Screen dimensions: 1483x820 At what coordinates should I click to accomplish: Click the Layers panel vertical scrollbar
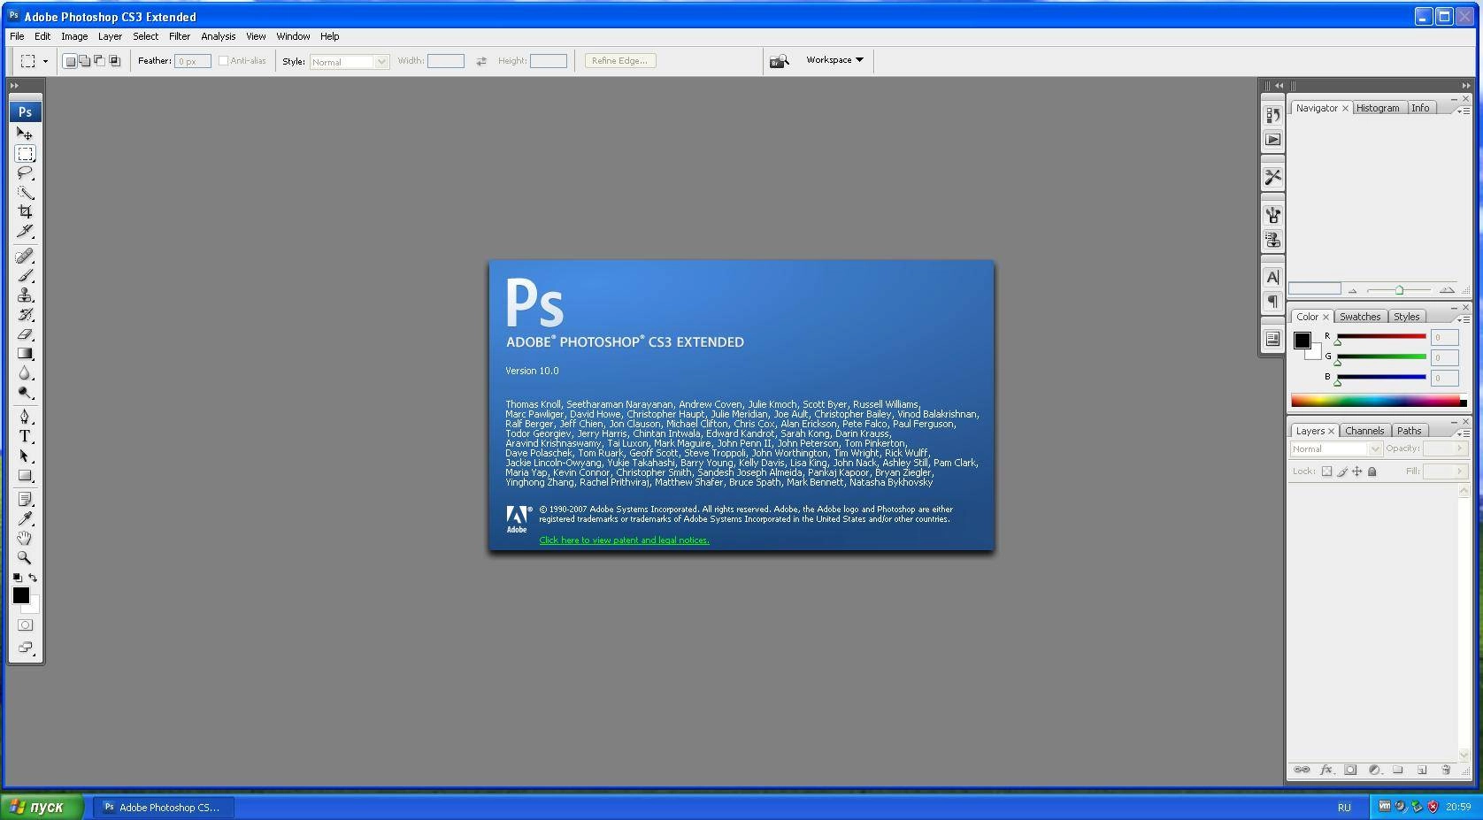(1464, 622)
